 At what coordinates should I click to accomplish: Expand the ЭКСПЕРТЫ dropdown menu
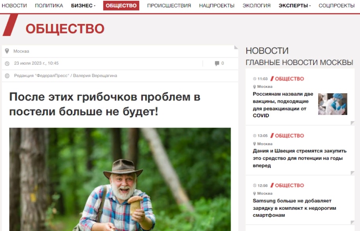click(x=295, y=6)
